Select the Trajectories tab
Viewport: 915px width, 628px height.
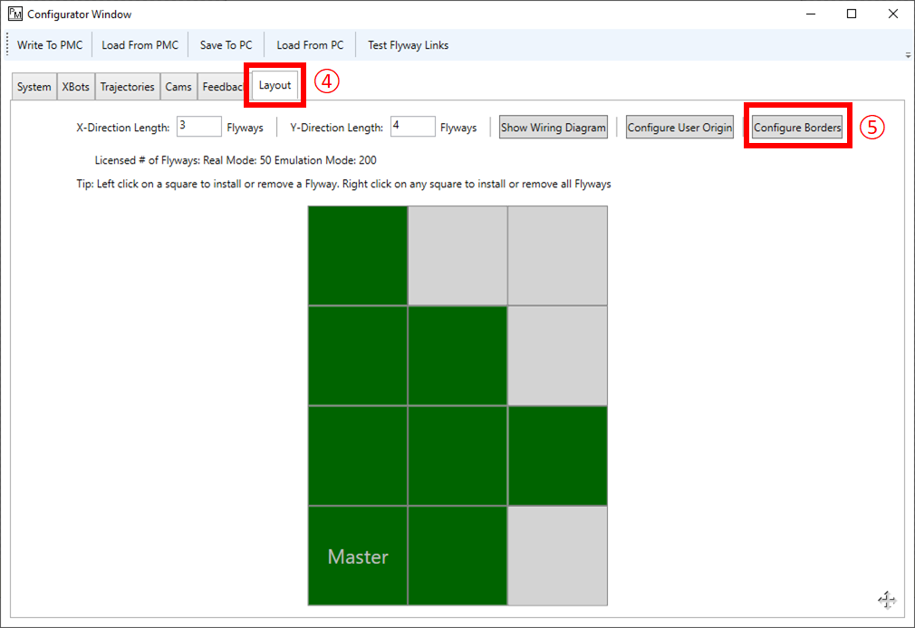pyautogui.click(x=127, y=86)
